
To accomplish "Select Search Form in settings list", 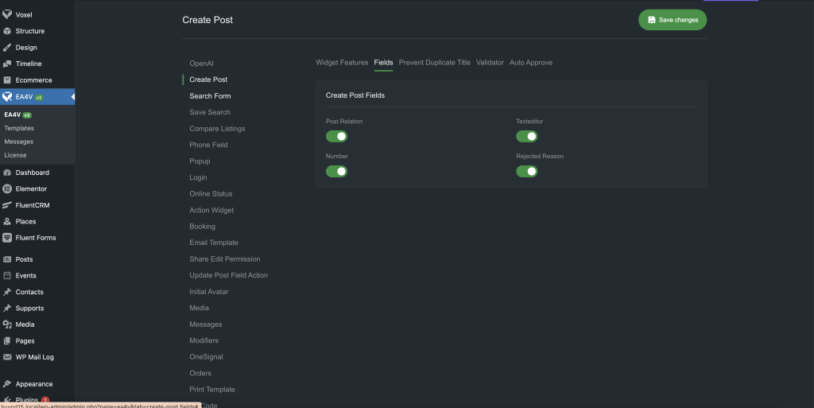I will pyautogui.click(x=210, y=96).
